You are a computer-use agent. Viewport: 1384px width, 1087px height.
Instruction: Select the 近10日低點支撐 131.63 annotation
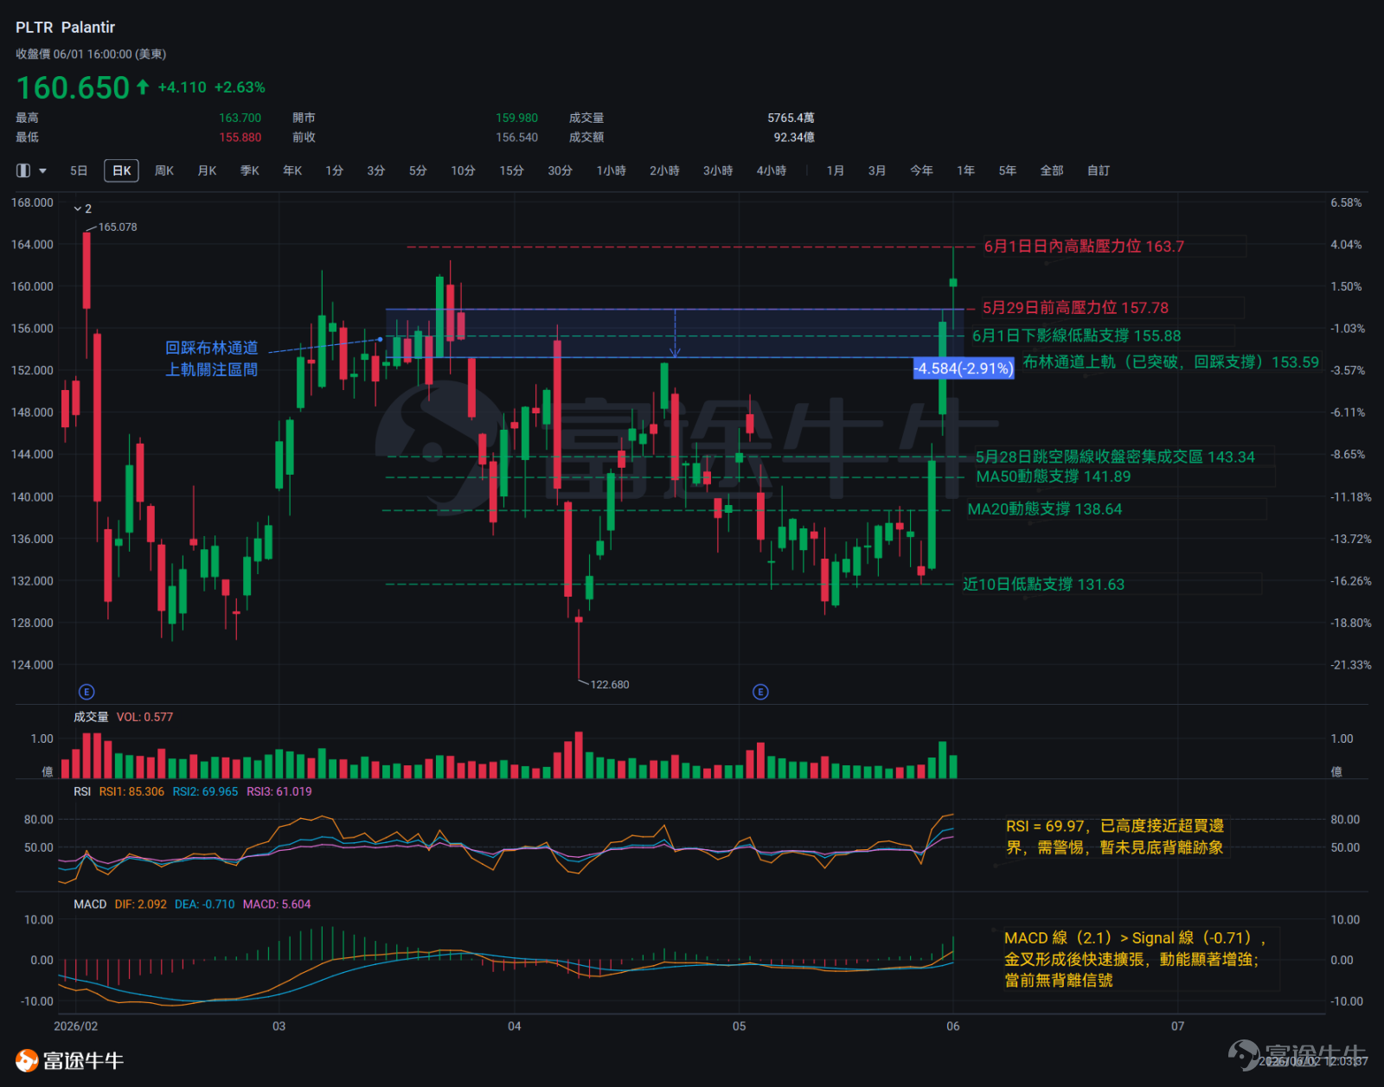pos(1043,585)
